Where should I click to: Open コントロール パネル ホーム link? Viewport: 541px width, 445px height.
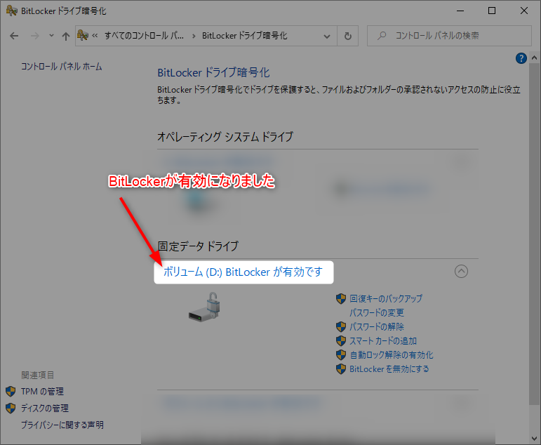pos(62,66)
